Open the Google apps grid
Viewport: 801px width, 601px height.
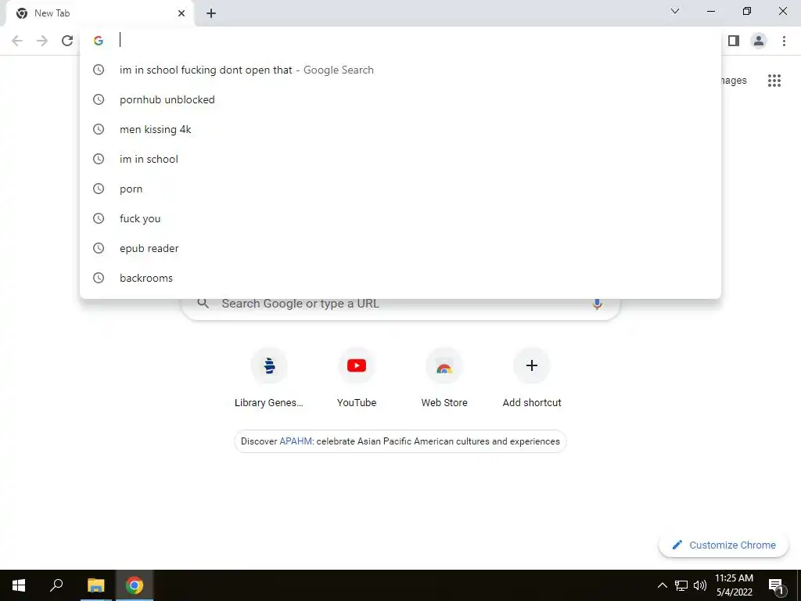tap(774, 81)
